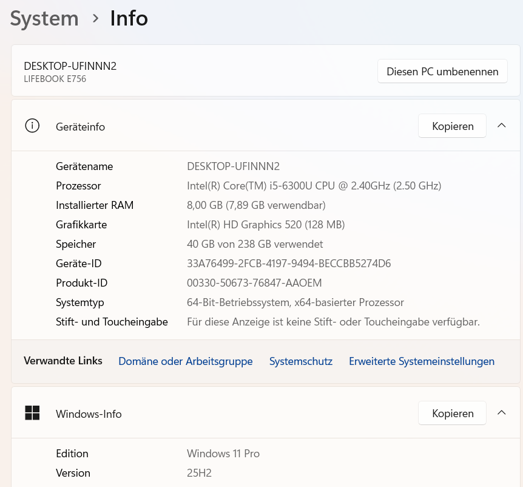Copy Windows info with Kopieren button

[x=452, y=414]
